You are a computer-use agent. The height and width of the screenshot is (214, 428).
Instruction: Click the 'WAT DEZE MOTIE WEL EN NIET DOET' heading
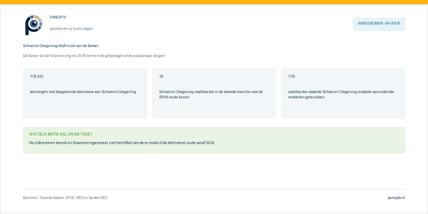pos(61,134)
